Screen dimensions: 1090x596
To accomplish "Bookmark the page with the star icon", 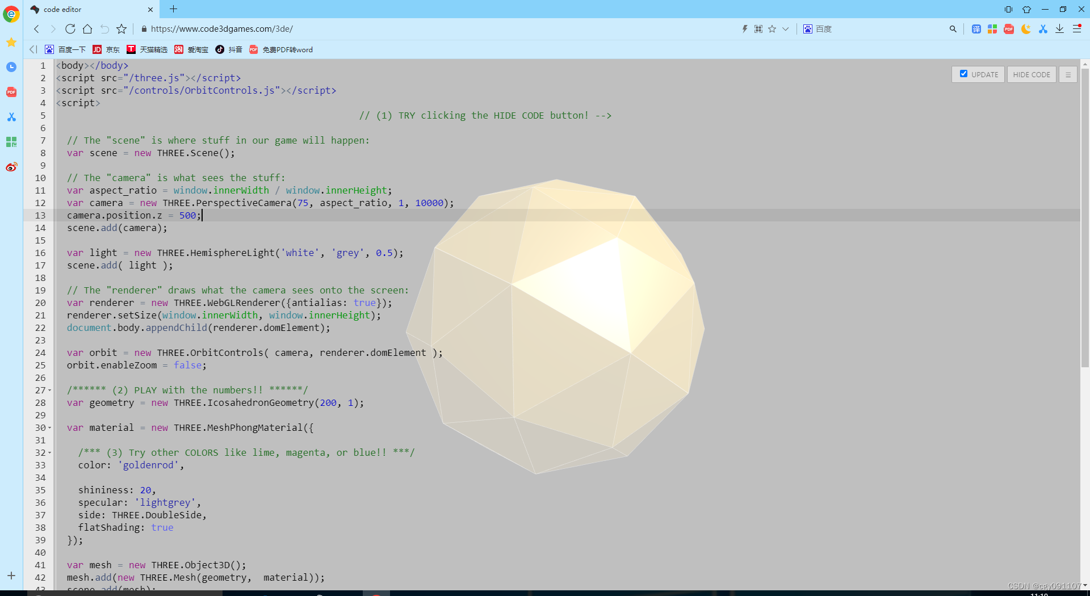I will (771, 29).
